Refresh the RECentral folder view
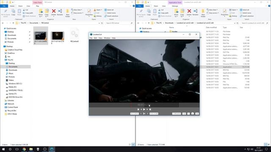This screenshot has height=152, width=271. [x=102, y=23]
